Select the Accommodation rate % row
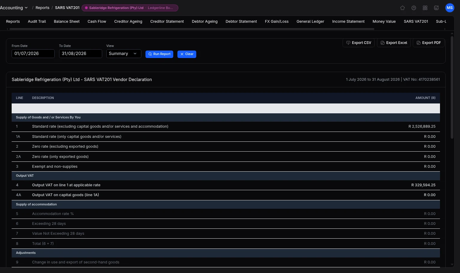This screenshot has width=460, height=273. (226, 214)
